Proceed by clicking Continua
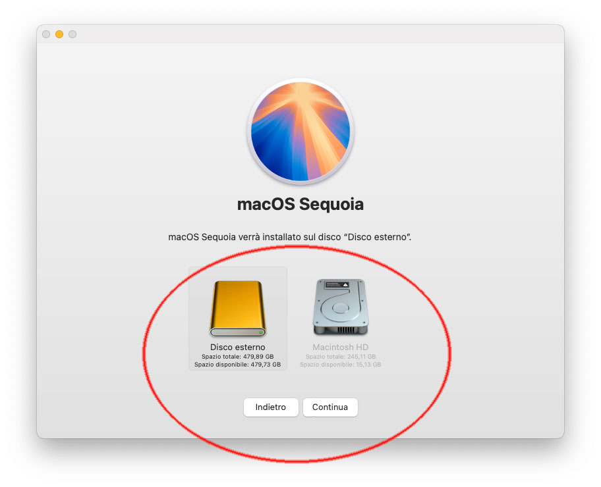The image size is (601, 487). tap(330, 407)
